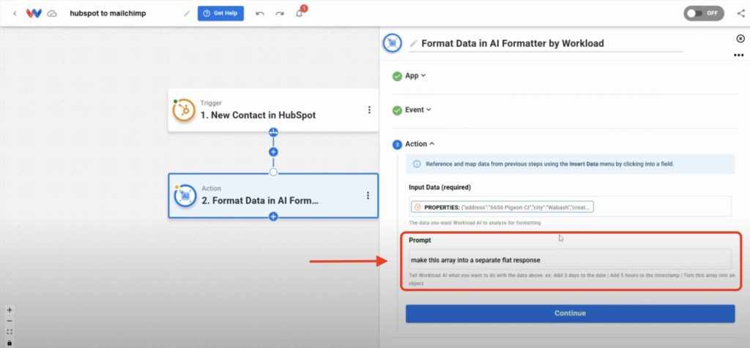Add a step with plus between nodes

click(273, 152)
